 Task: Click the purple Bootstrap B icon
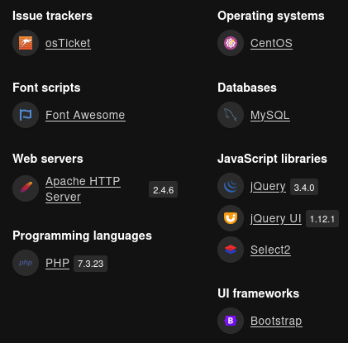[231, 321]
